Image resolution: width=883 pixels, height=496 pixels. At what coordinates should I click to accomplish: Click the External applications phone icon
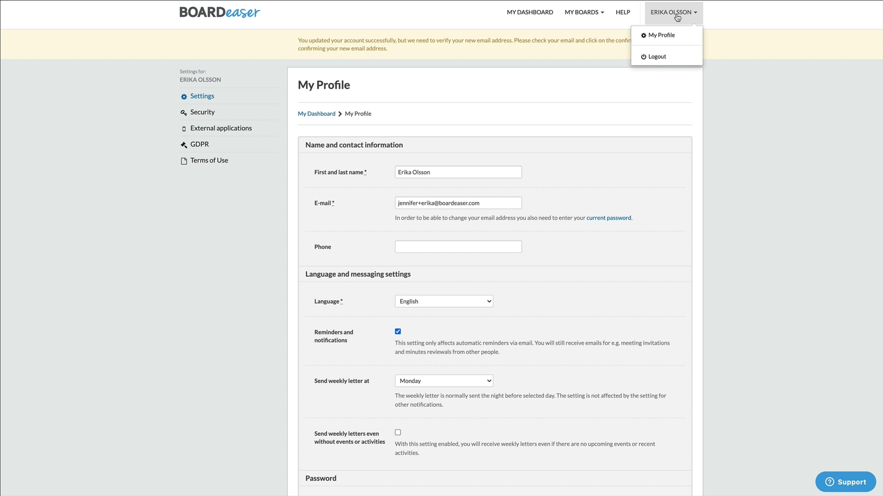point(184,129)
